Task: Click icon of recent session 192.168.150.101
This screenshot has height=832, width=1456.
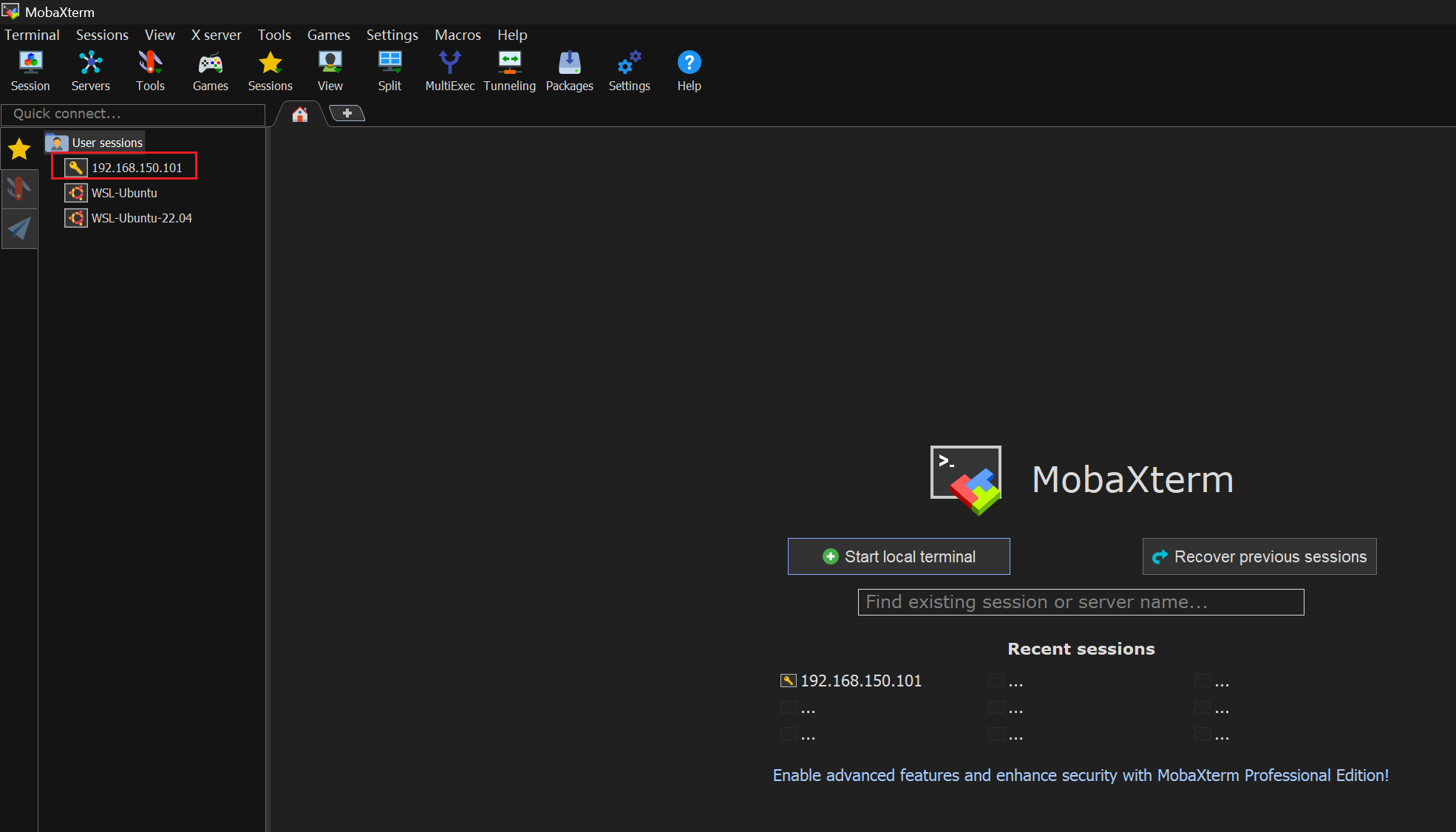Action: point(789,681)
